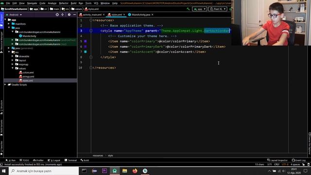Expand the mipmap folder

click(x=13, y=64)
